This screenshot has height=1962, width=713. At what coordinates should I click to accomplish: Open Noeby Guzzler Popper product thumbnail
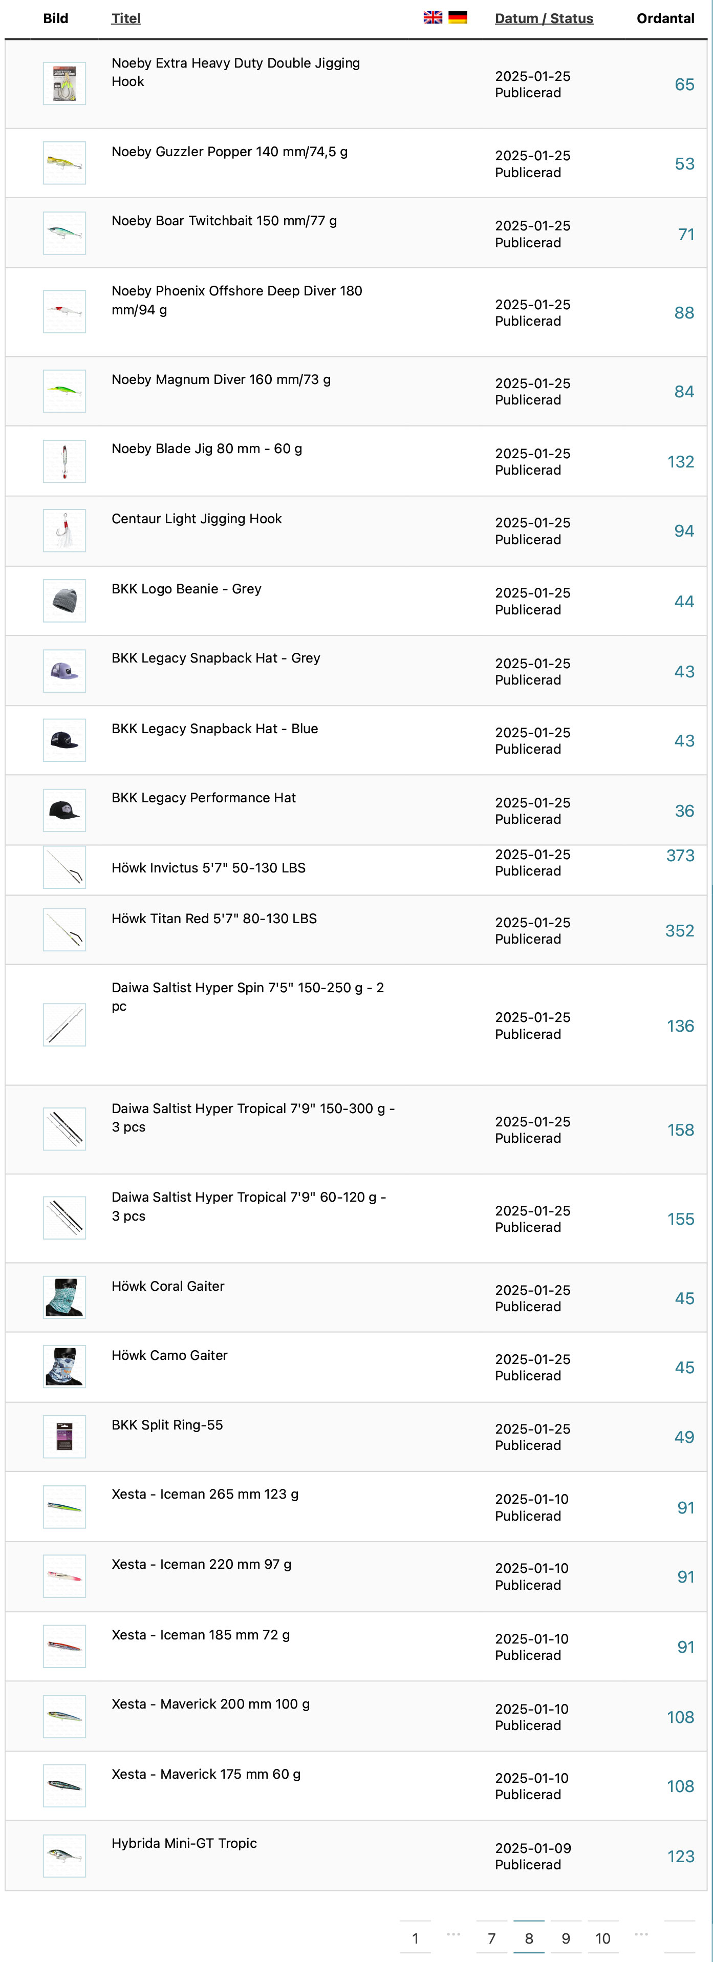[x=65, y=163]
